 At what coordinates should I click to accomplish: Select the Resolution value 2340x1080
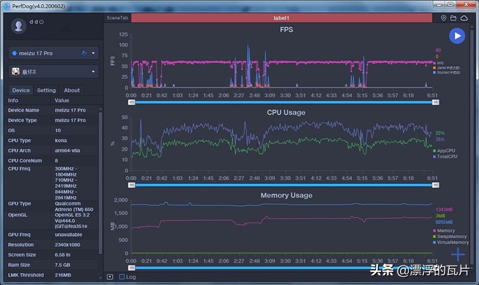click(x=68, y=244)
